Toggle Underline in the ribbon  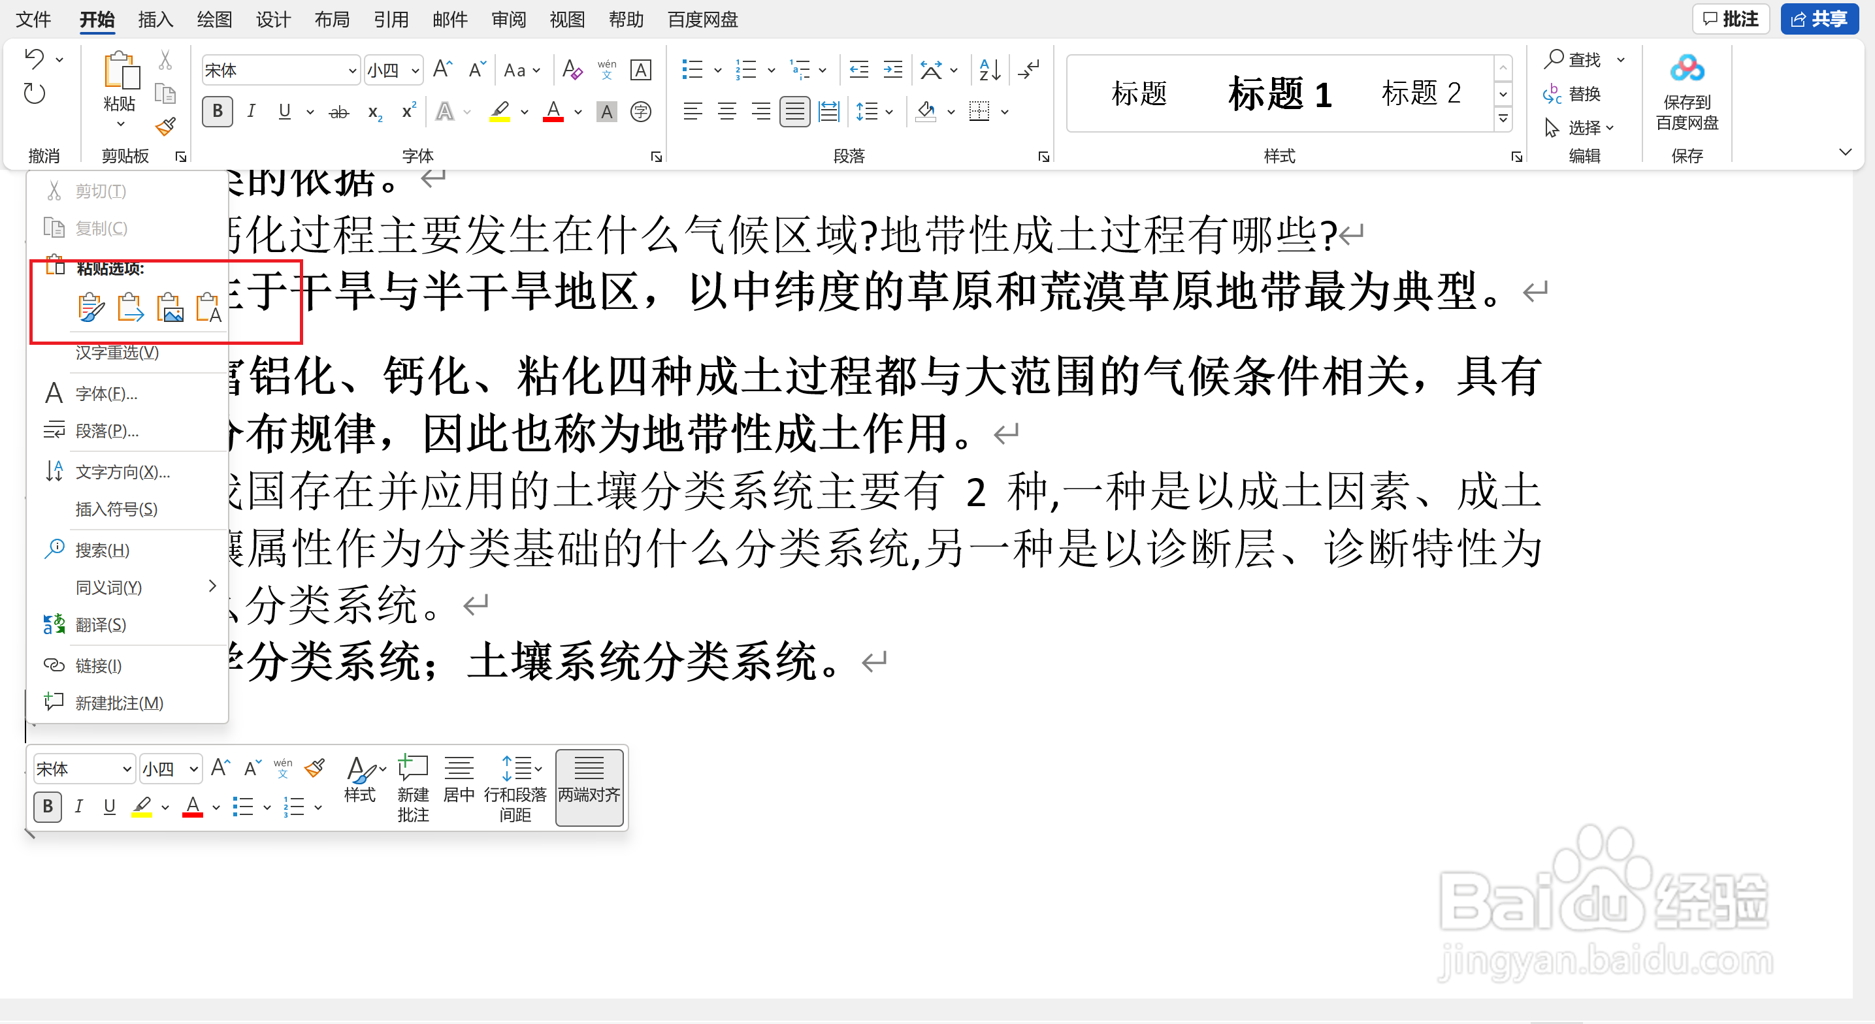tap(285, 112)
